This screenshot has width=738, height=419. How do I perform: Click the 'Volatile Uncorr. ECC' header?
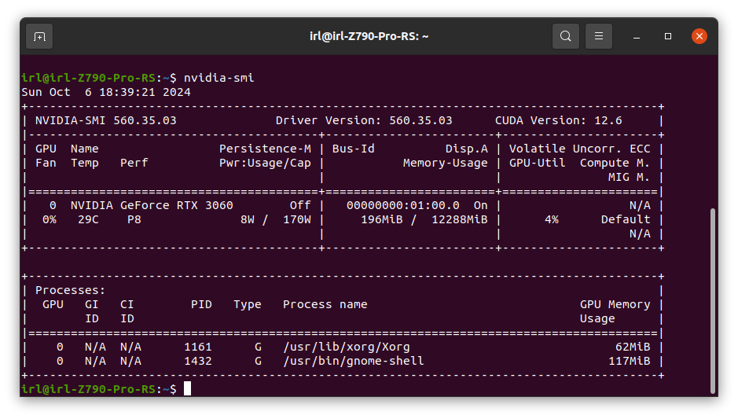[x=579, y=149]
